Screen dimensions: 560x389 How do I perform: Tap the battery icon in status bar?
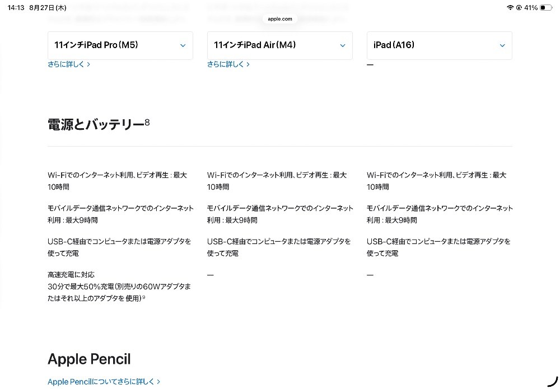tap(546, 7)
